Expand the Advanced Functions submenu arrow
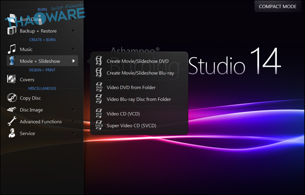Viewport: 305px width, 195px height. click(x=74, y=122)
